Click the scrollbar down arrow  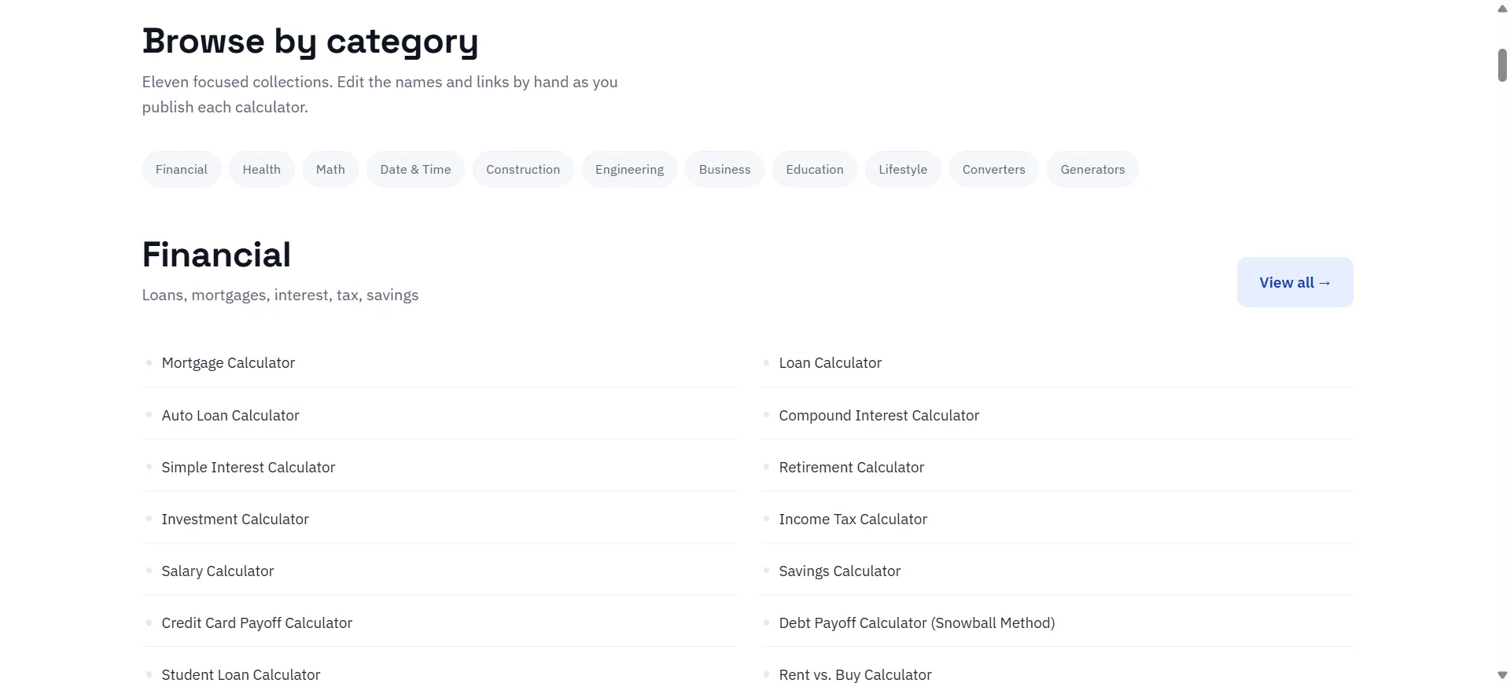click(x=1502, y=674)
